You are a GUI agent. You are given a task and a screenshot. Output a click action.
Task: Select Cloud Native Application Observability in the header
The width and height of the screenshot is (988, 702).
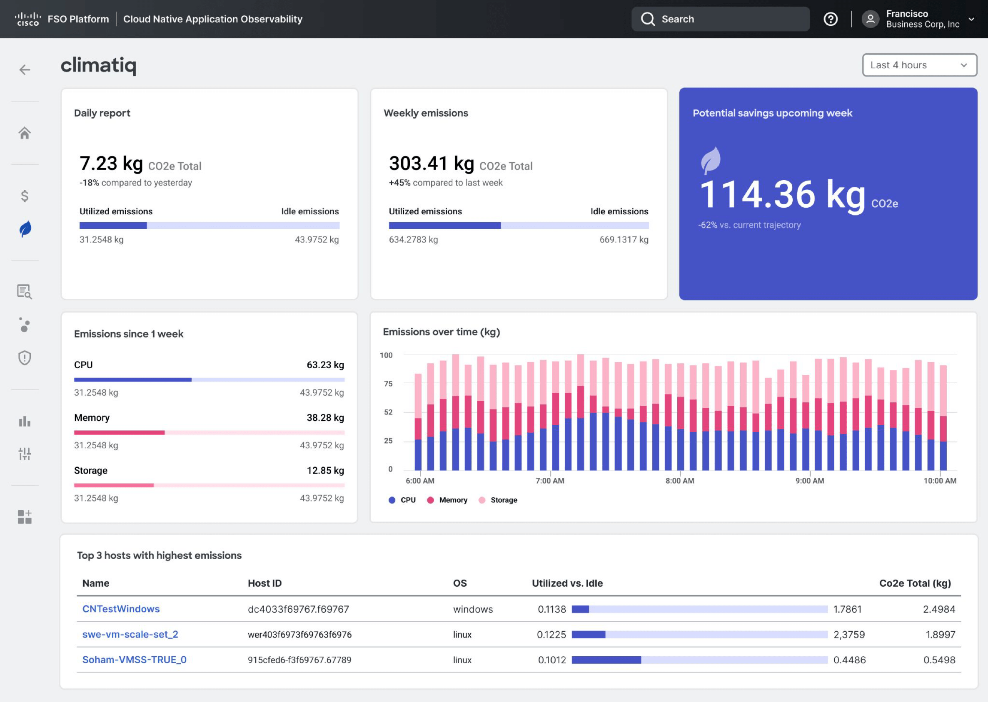(213, 19)
